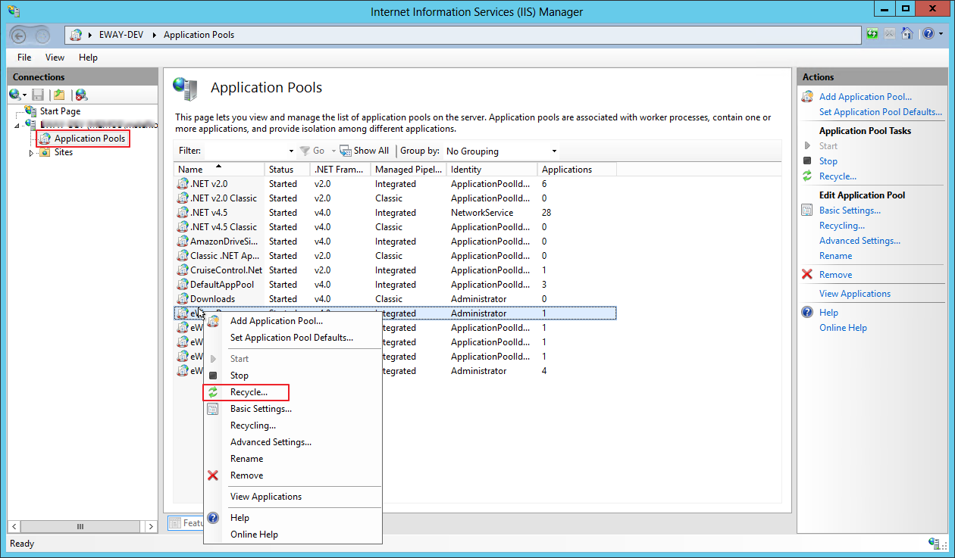Open the dropdown arrow next to help icon
The height and width of the screenshot is (558, 955).
pyautogui.click(x=941, y=34)
